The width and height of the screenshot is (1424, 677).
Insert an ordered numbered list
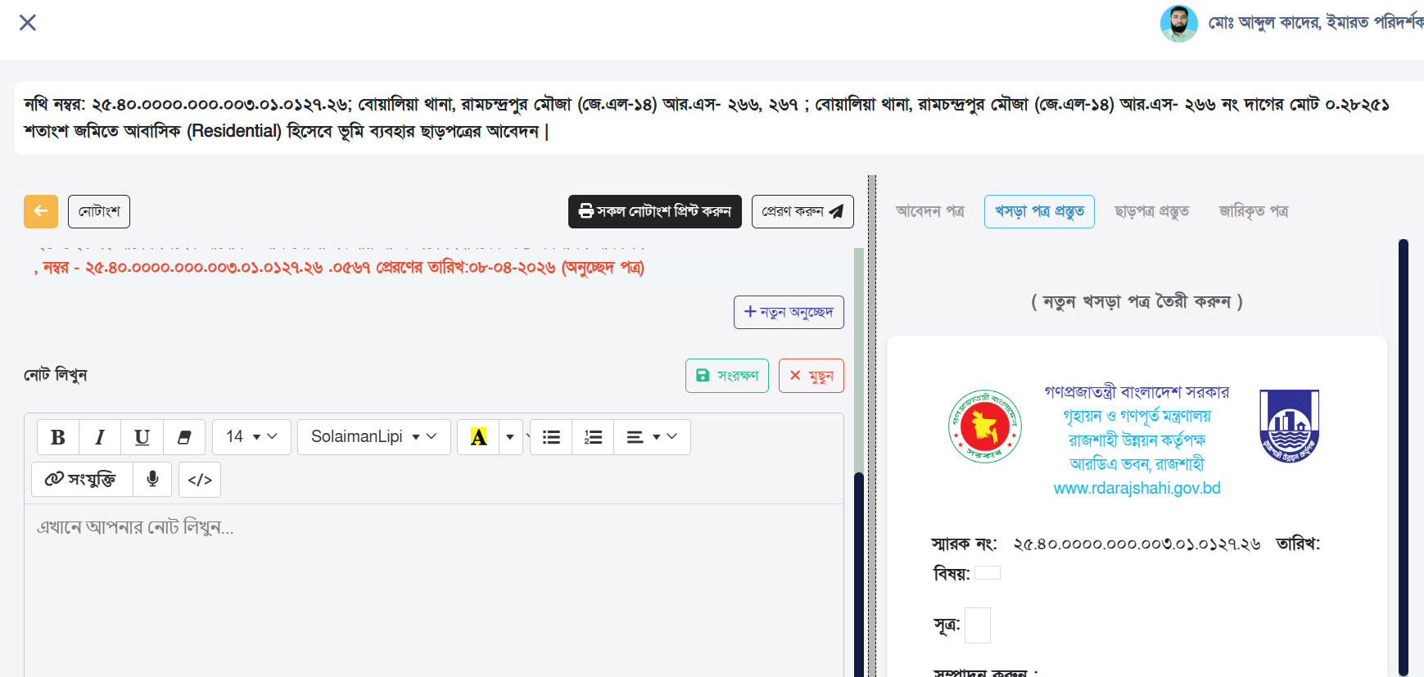(x=593, y=437)
